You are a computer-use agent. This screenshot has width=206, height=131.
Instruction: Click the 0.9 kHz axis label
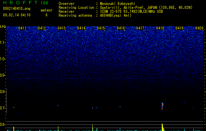point(3,75)
